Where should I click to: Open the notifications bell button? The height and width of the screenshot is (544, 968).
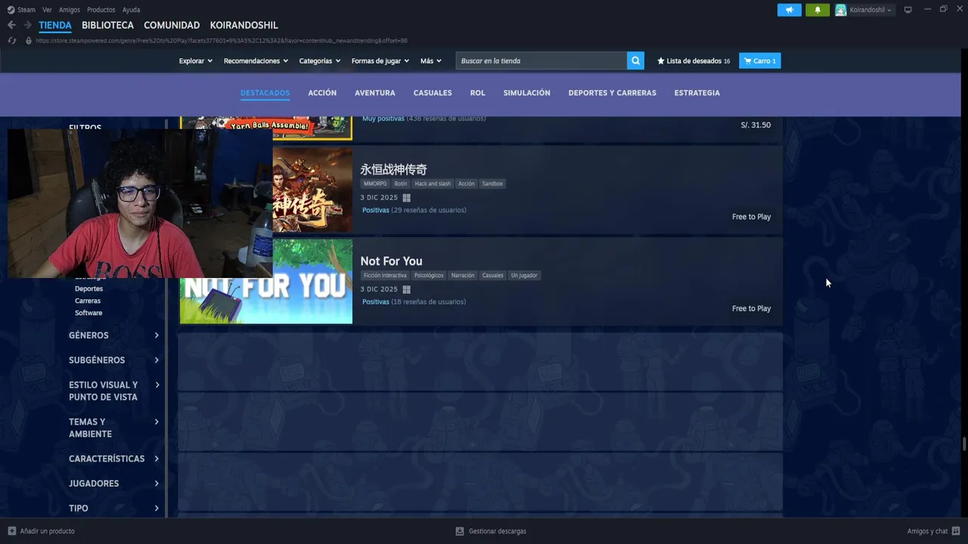tap(818, 10)
